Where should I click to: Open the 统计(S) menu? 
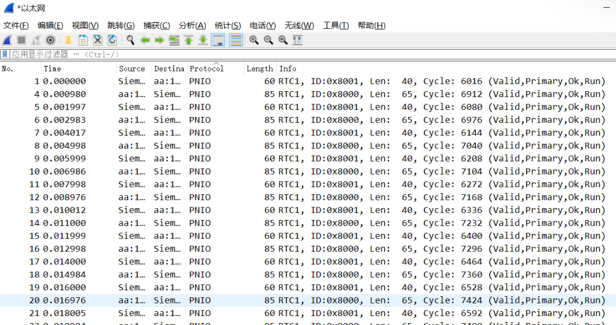point(228,25)
